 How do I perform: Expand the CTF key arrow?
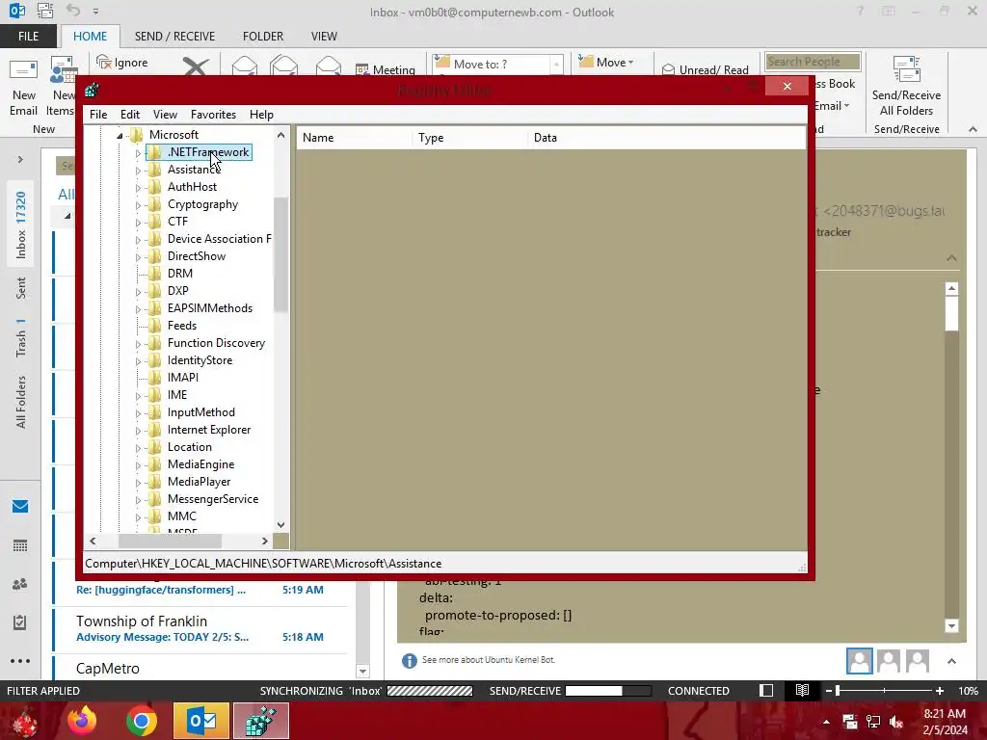click(x=138, y=223)
